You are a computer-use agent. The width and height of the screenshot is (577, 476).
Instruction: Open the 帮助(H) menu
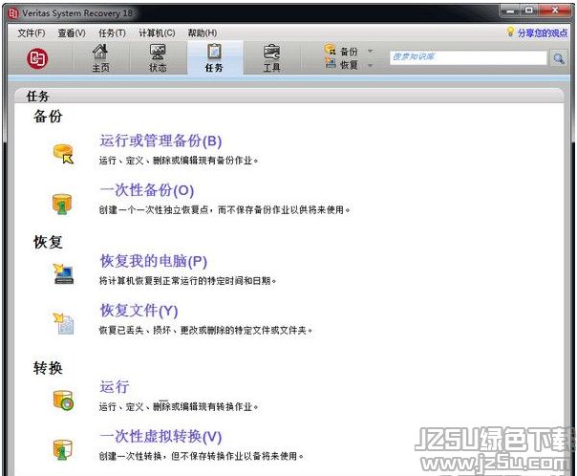(202, 33)
